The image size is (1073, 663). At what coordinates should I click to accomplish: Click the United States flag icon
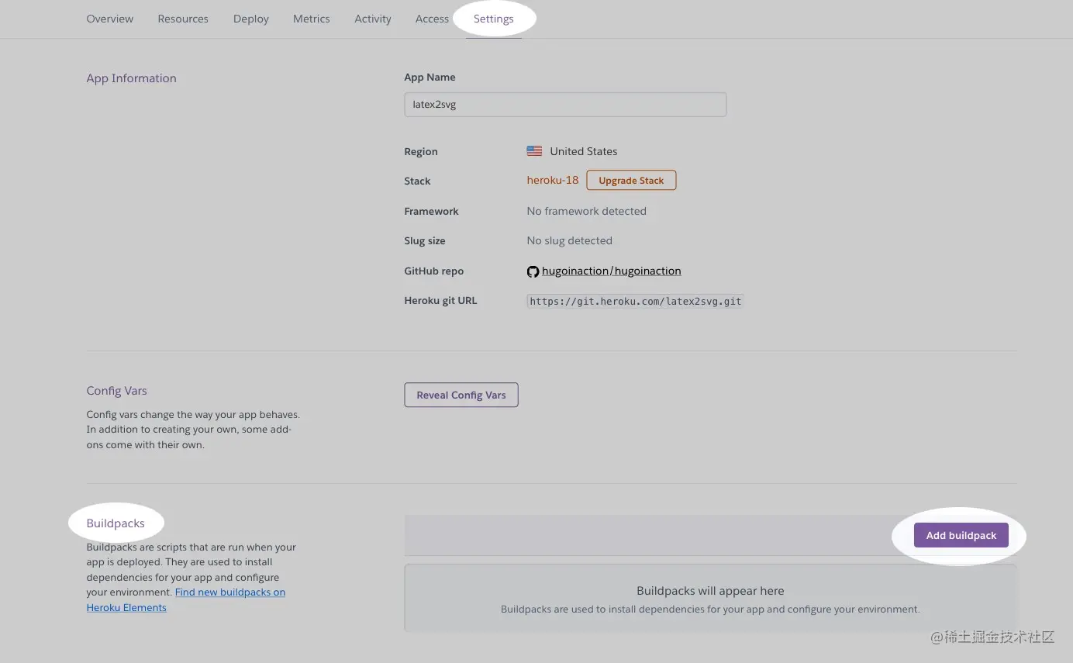pos(534,151)
